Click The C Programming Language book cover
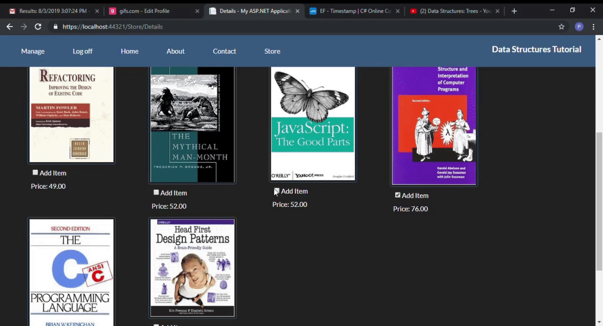The height and width of the screenshot is (326, 603). (x=72, y=272)
